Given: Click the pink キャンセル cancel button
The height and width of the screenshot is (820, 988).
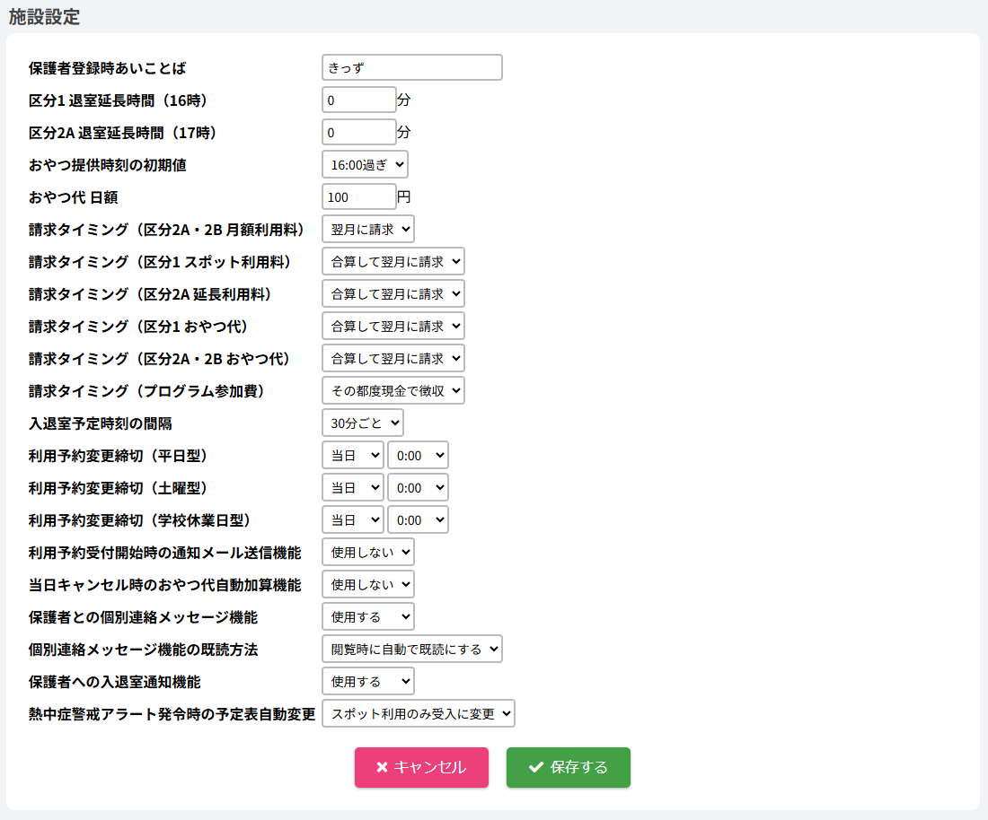Looking at the screenshot, I should click(421, 767).
